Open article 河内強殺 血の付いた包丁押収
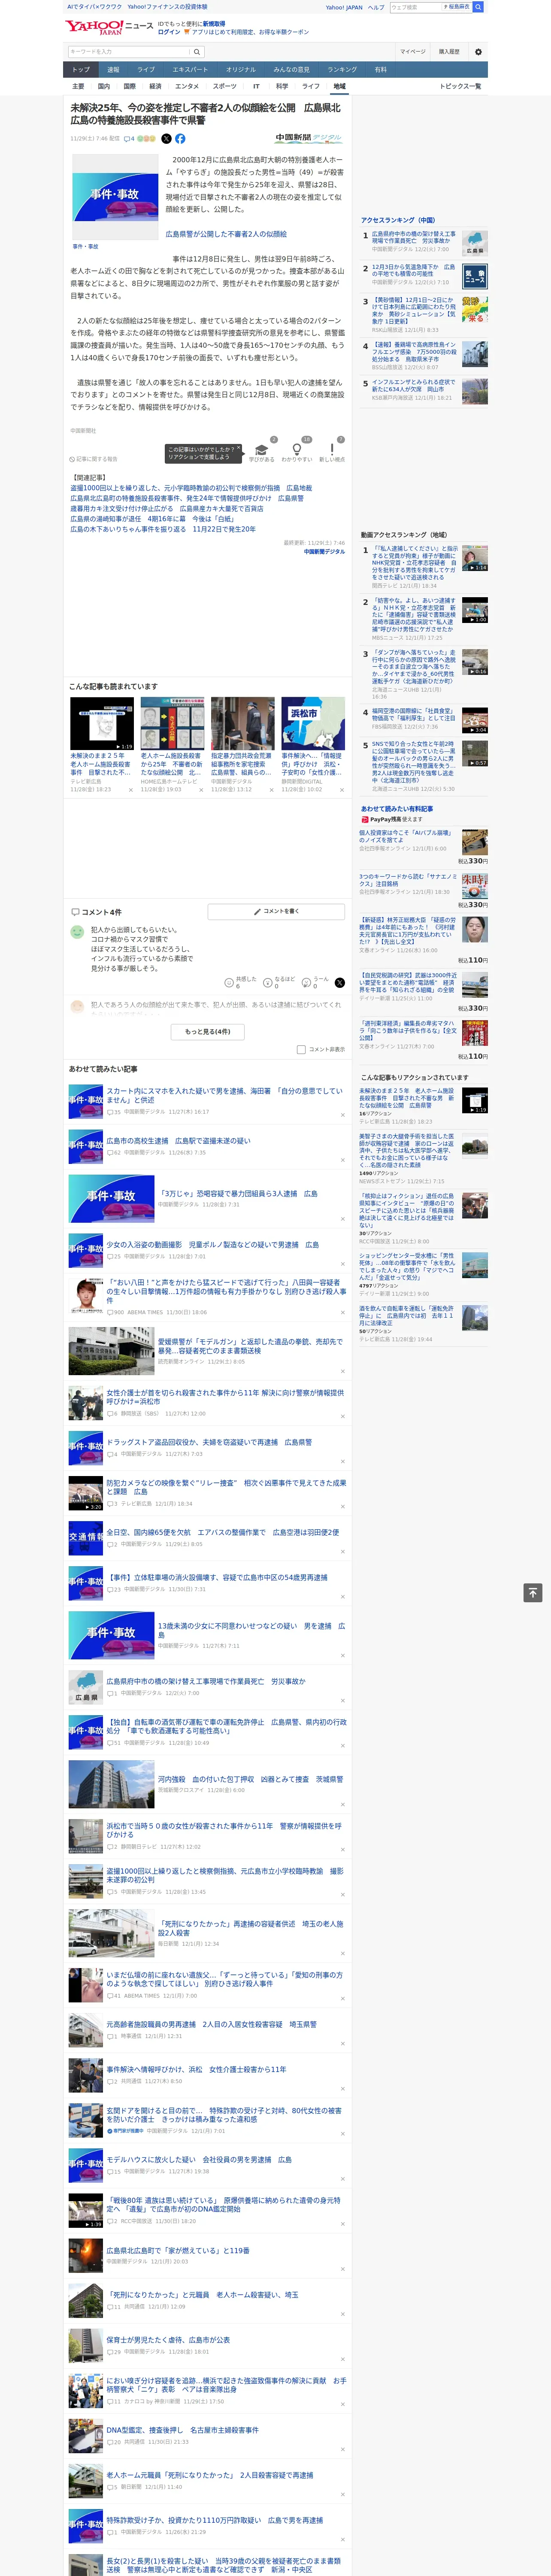The width and height of the screenshot is (551, 2576). click(250, 1779)
